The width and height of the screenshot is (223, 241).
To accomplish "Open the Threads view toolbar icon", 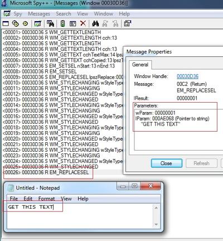I will [25, 23].
